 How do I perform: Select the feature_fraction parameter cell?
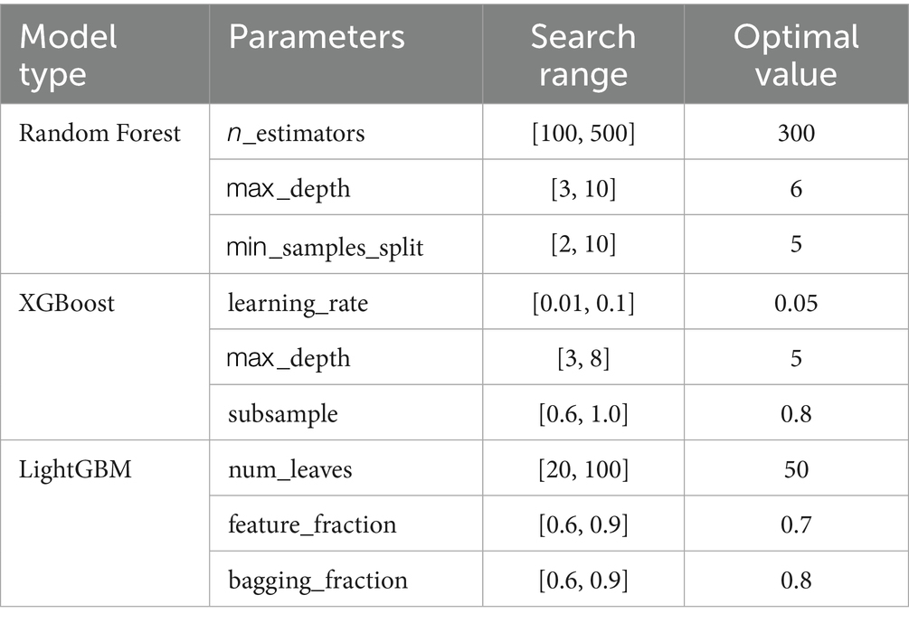(312, 524)
